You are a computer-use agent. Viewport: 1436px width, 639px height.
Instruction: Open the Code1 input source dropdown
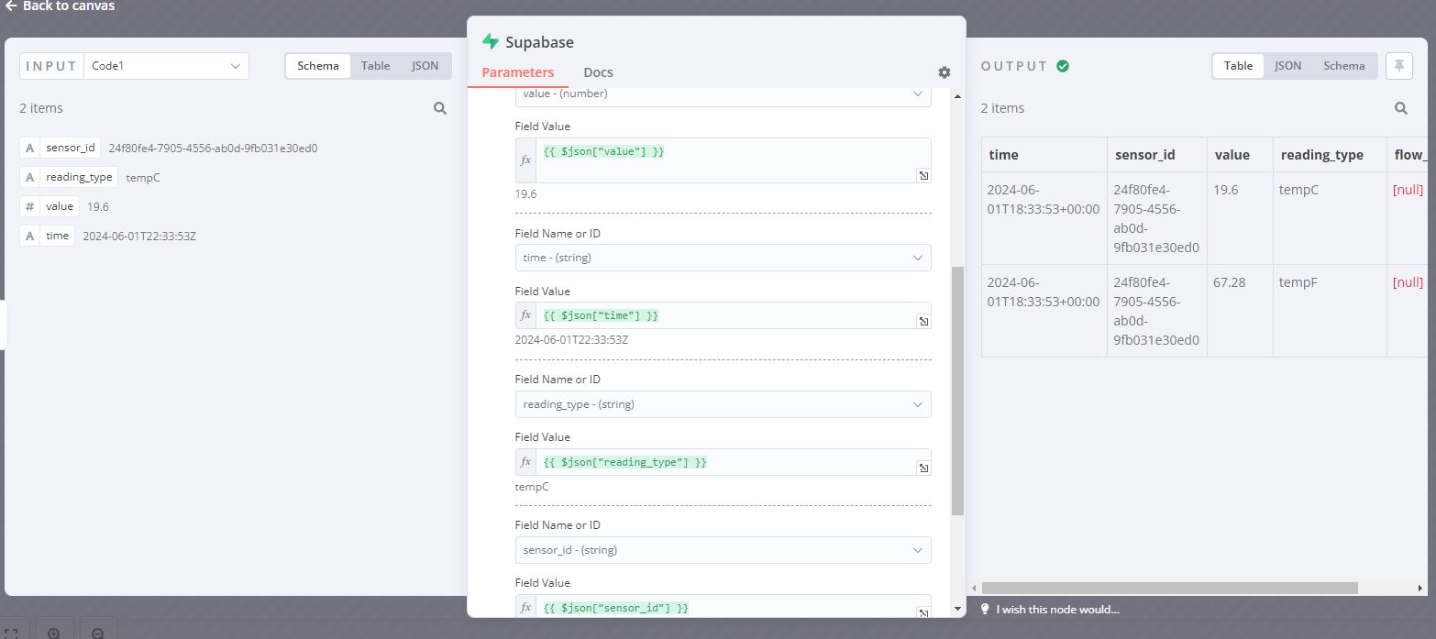coord(167,65)
